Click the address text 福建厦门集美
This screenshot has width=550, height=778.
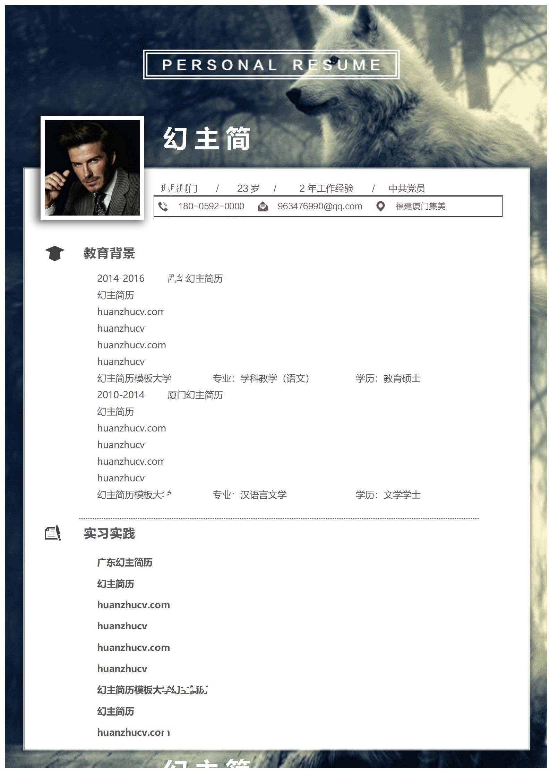pyautogui.click(x=420, y=206)
